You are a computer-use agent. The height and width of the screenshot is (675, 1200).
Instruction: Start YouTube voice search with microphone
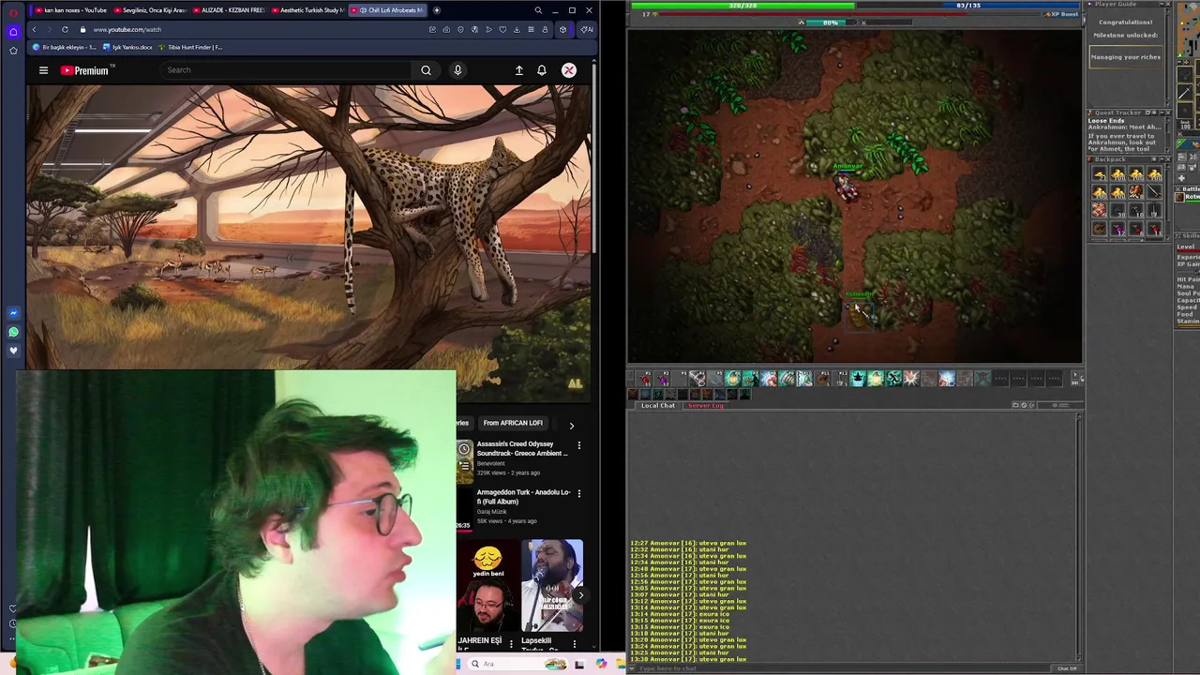pyautogui.click(x=457, y=70)
